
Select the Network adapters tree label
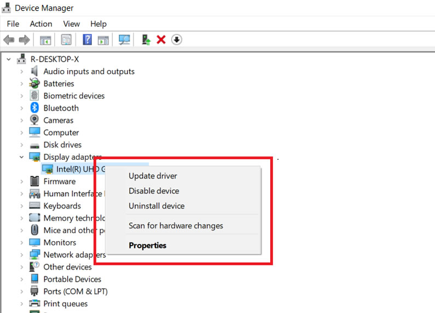pyautogui.click(x=74, y=255)
